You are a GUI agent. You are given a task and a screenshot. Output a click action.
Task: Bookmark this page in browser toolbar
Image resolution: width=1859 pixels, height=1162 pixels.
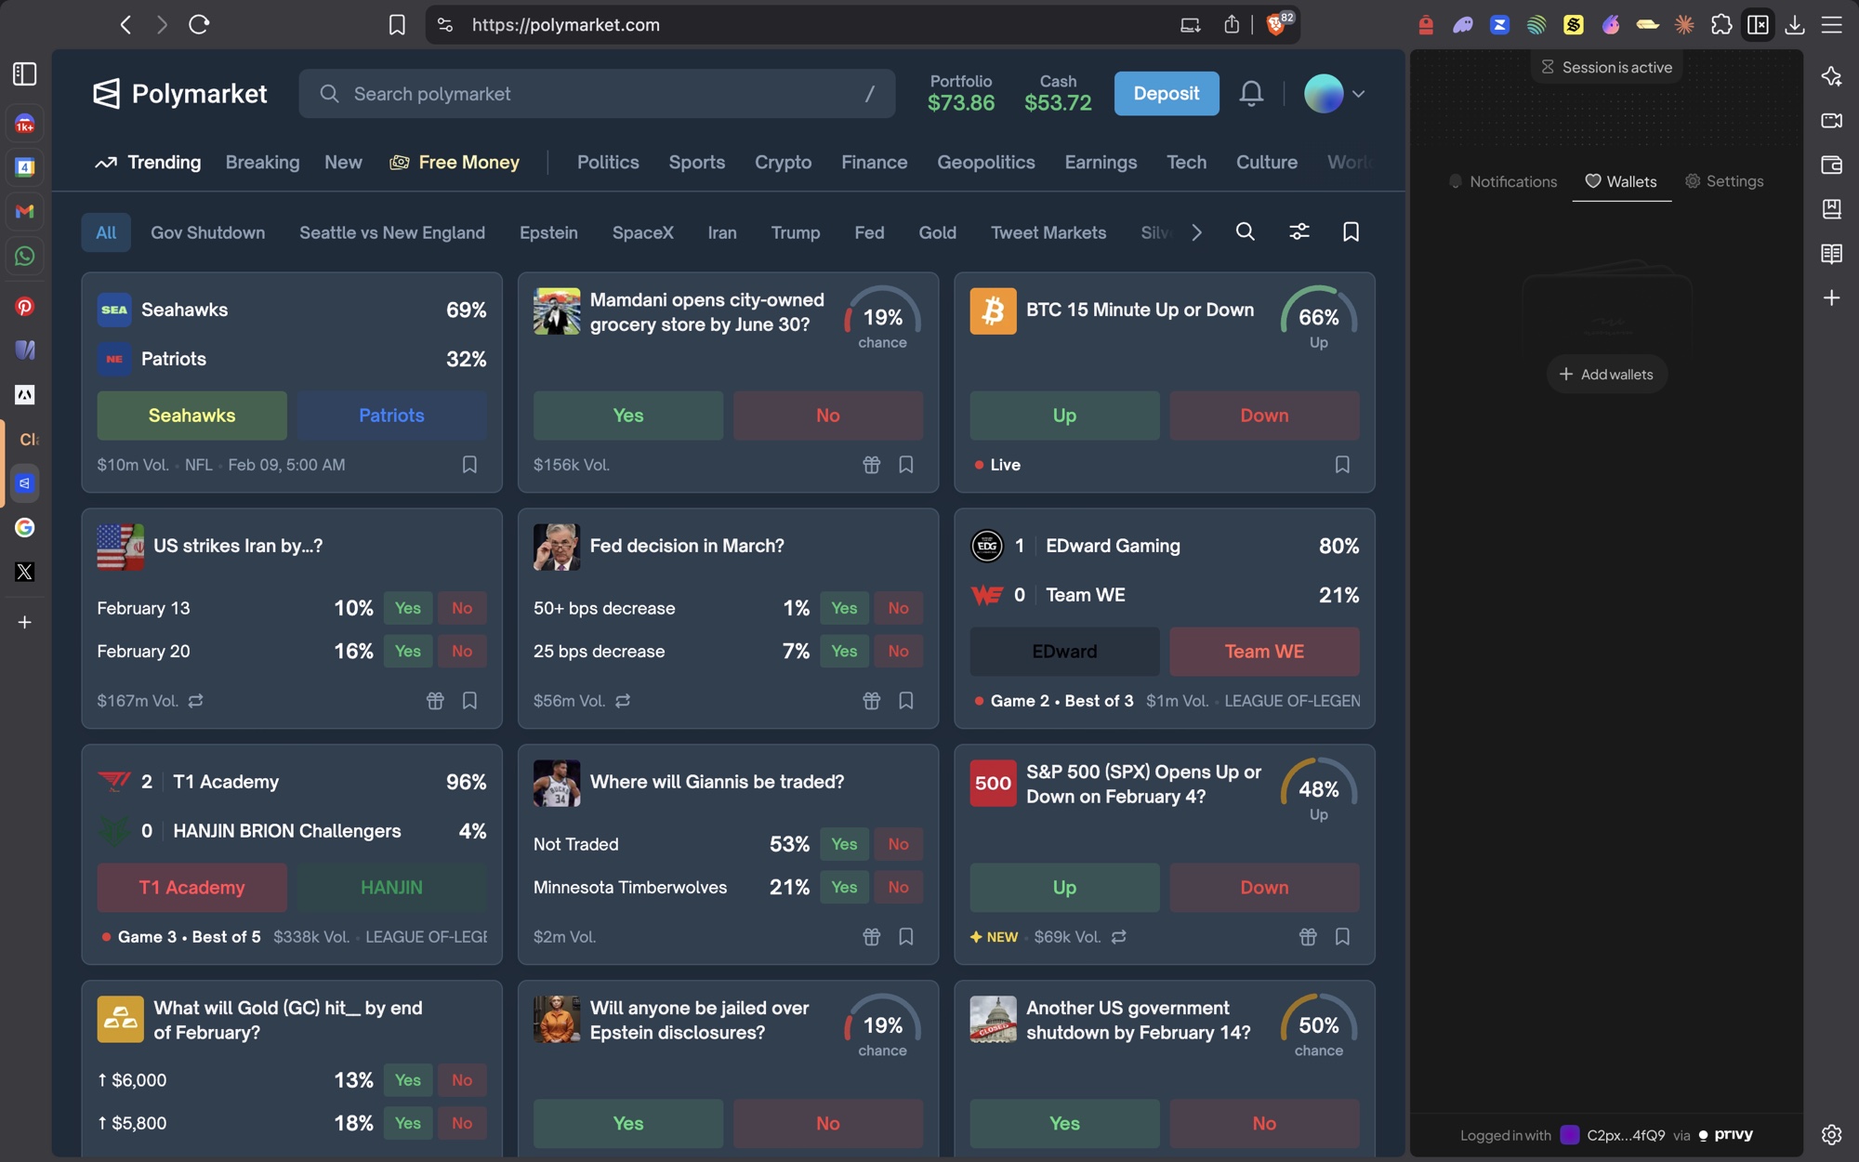(397, 24)
